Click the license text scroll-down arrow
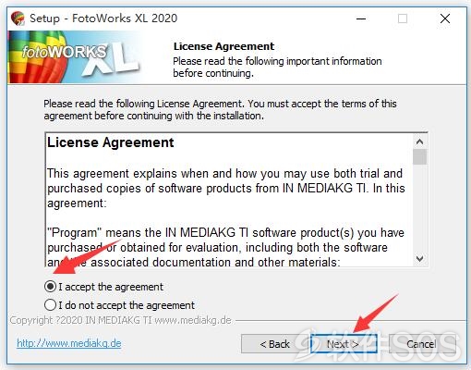471x370 pixels. pos(419,258)
